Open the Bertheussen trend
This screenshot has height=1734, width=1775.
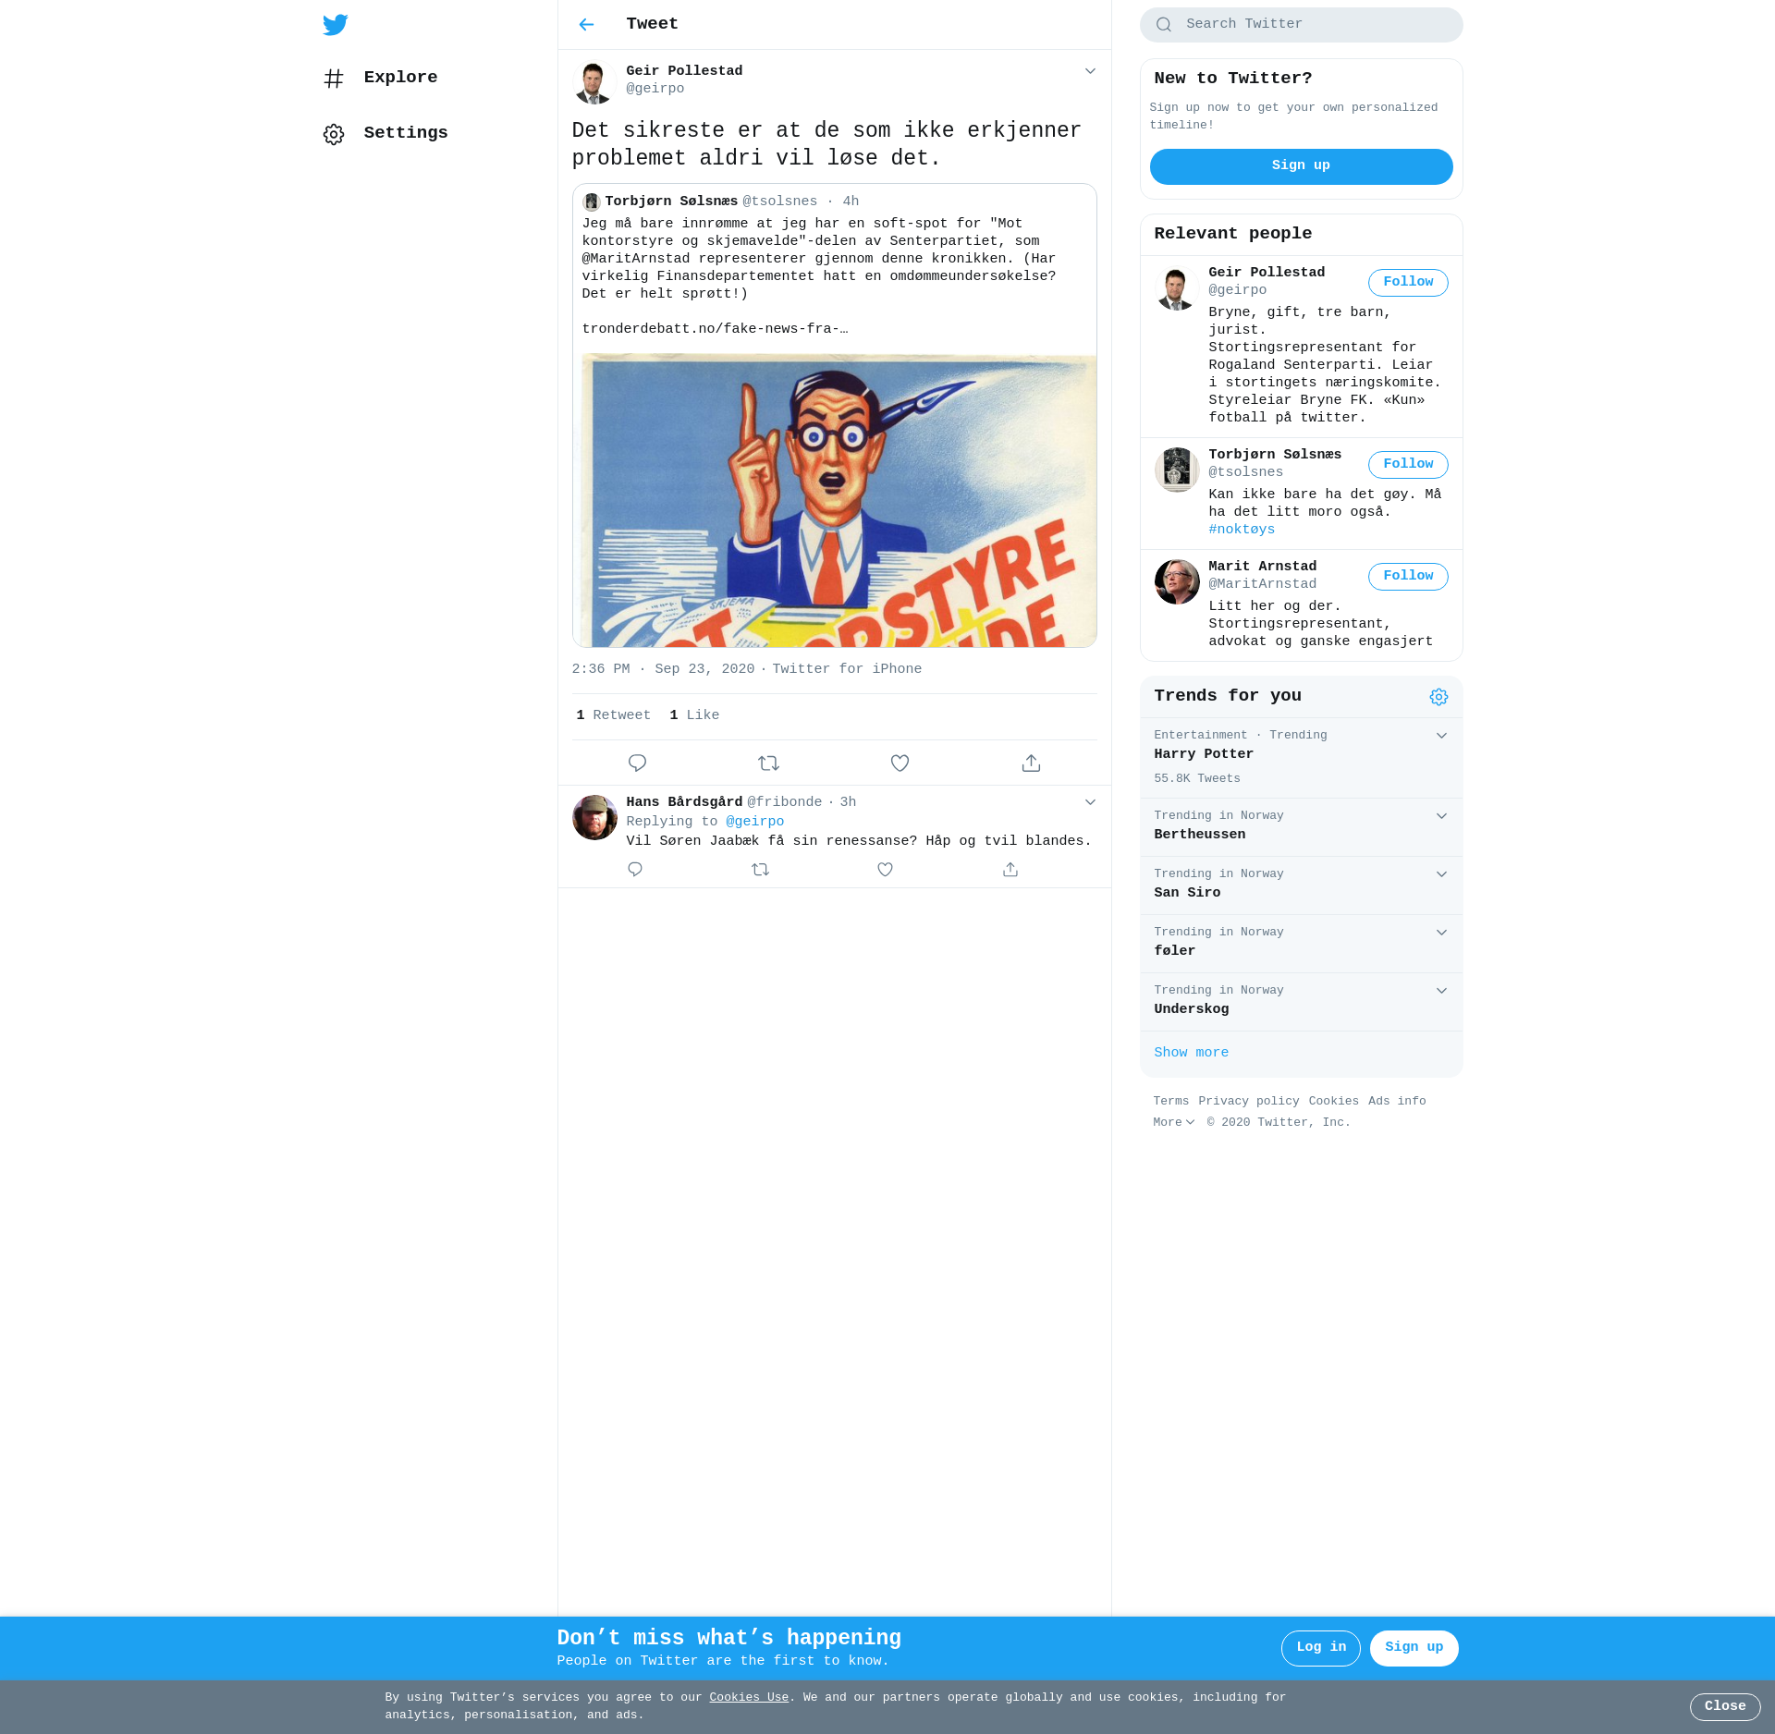coord(1301,827)
